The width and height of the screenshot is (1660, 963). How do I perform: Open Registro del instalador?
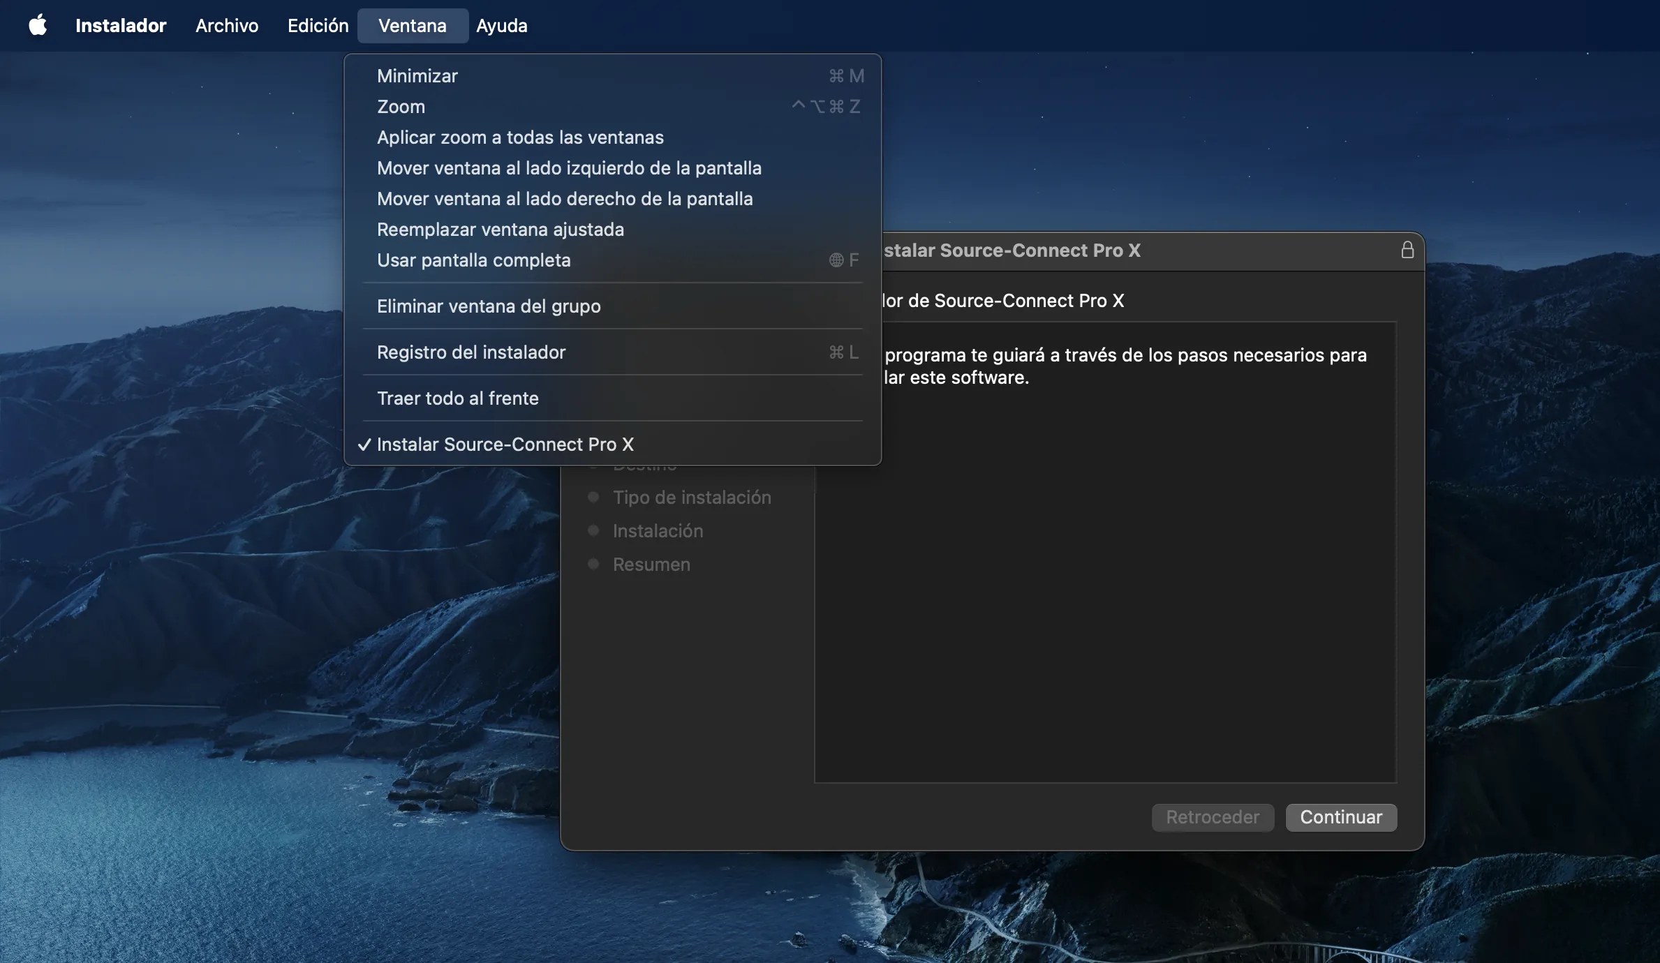[613, 352]
